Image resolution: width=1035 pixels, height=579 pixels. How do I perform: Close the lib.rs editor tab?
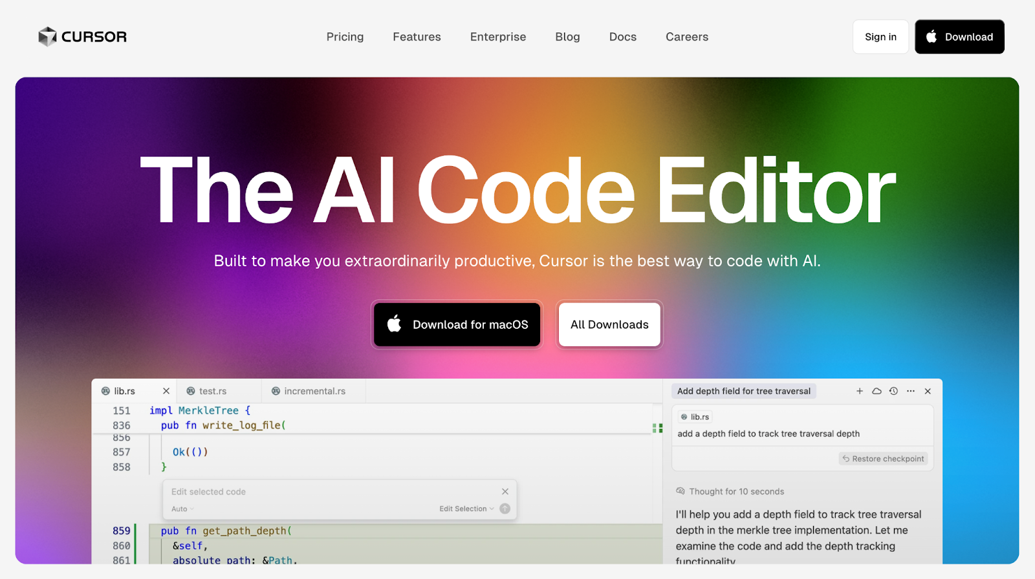[x=166, y=391]
